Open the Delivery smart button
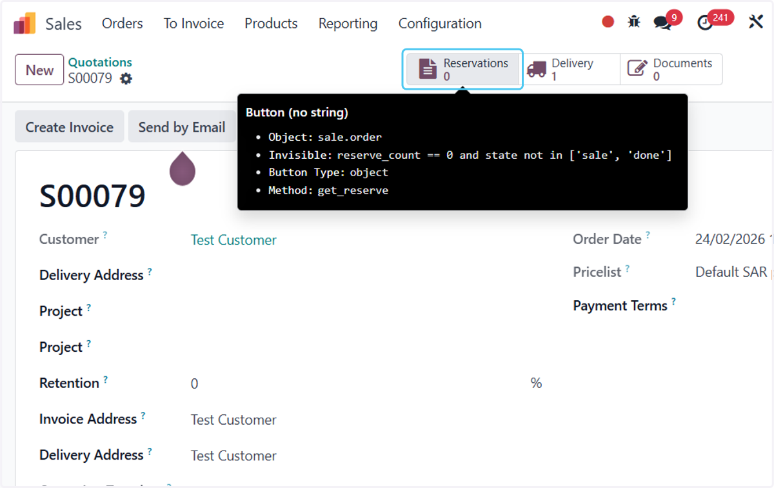This screenshot has height=488, width=774. coord(570,69)
